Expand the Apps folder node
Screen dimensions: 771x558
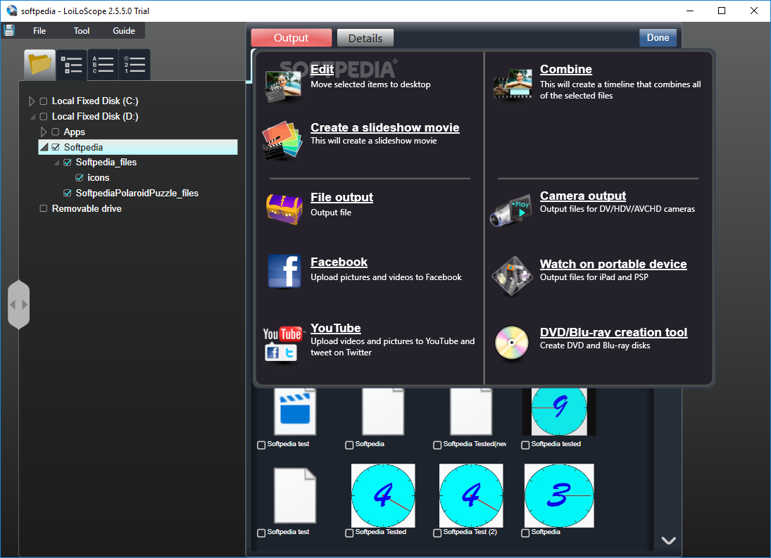(43, 132)
